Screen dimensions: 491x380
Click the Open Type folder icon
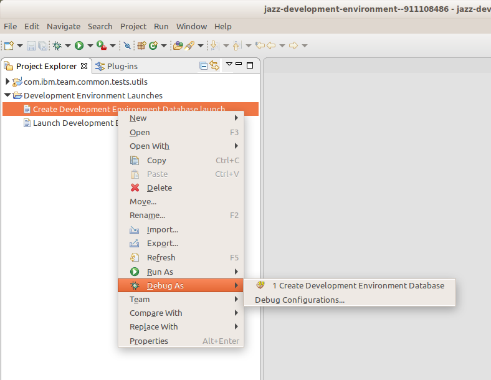pos(178,45)
